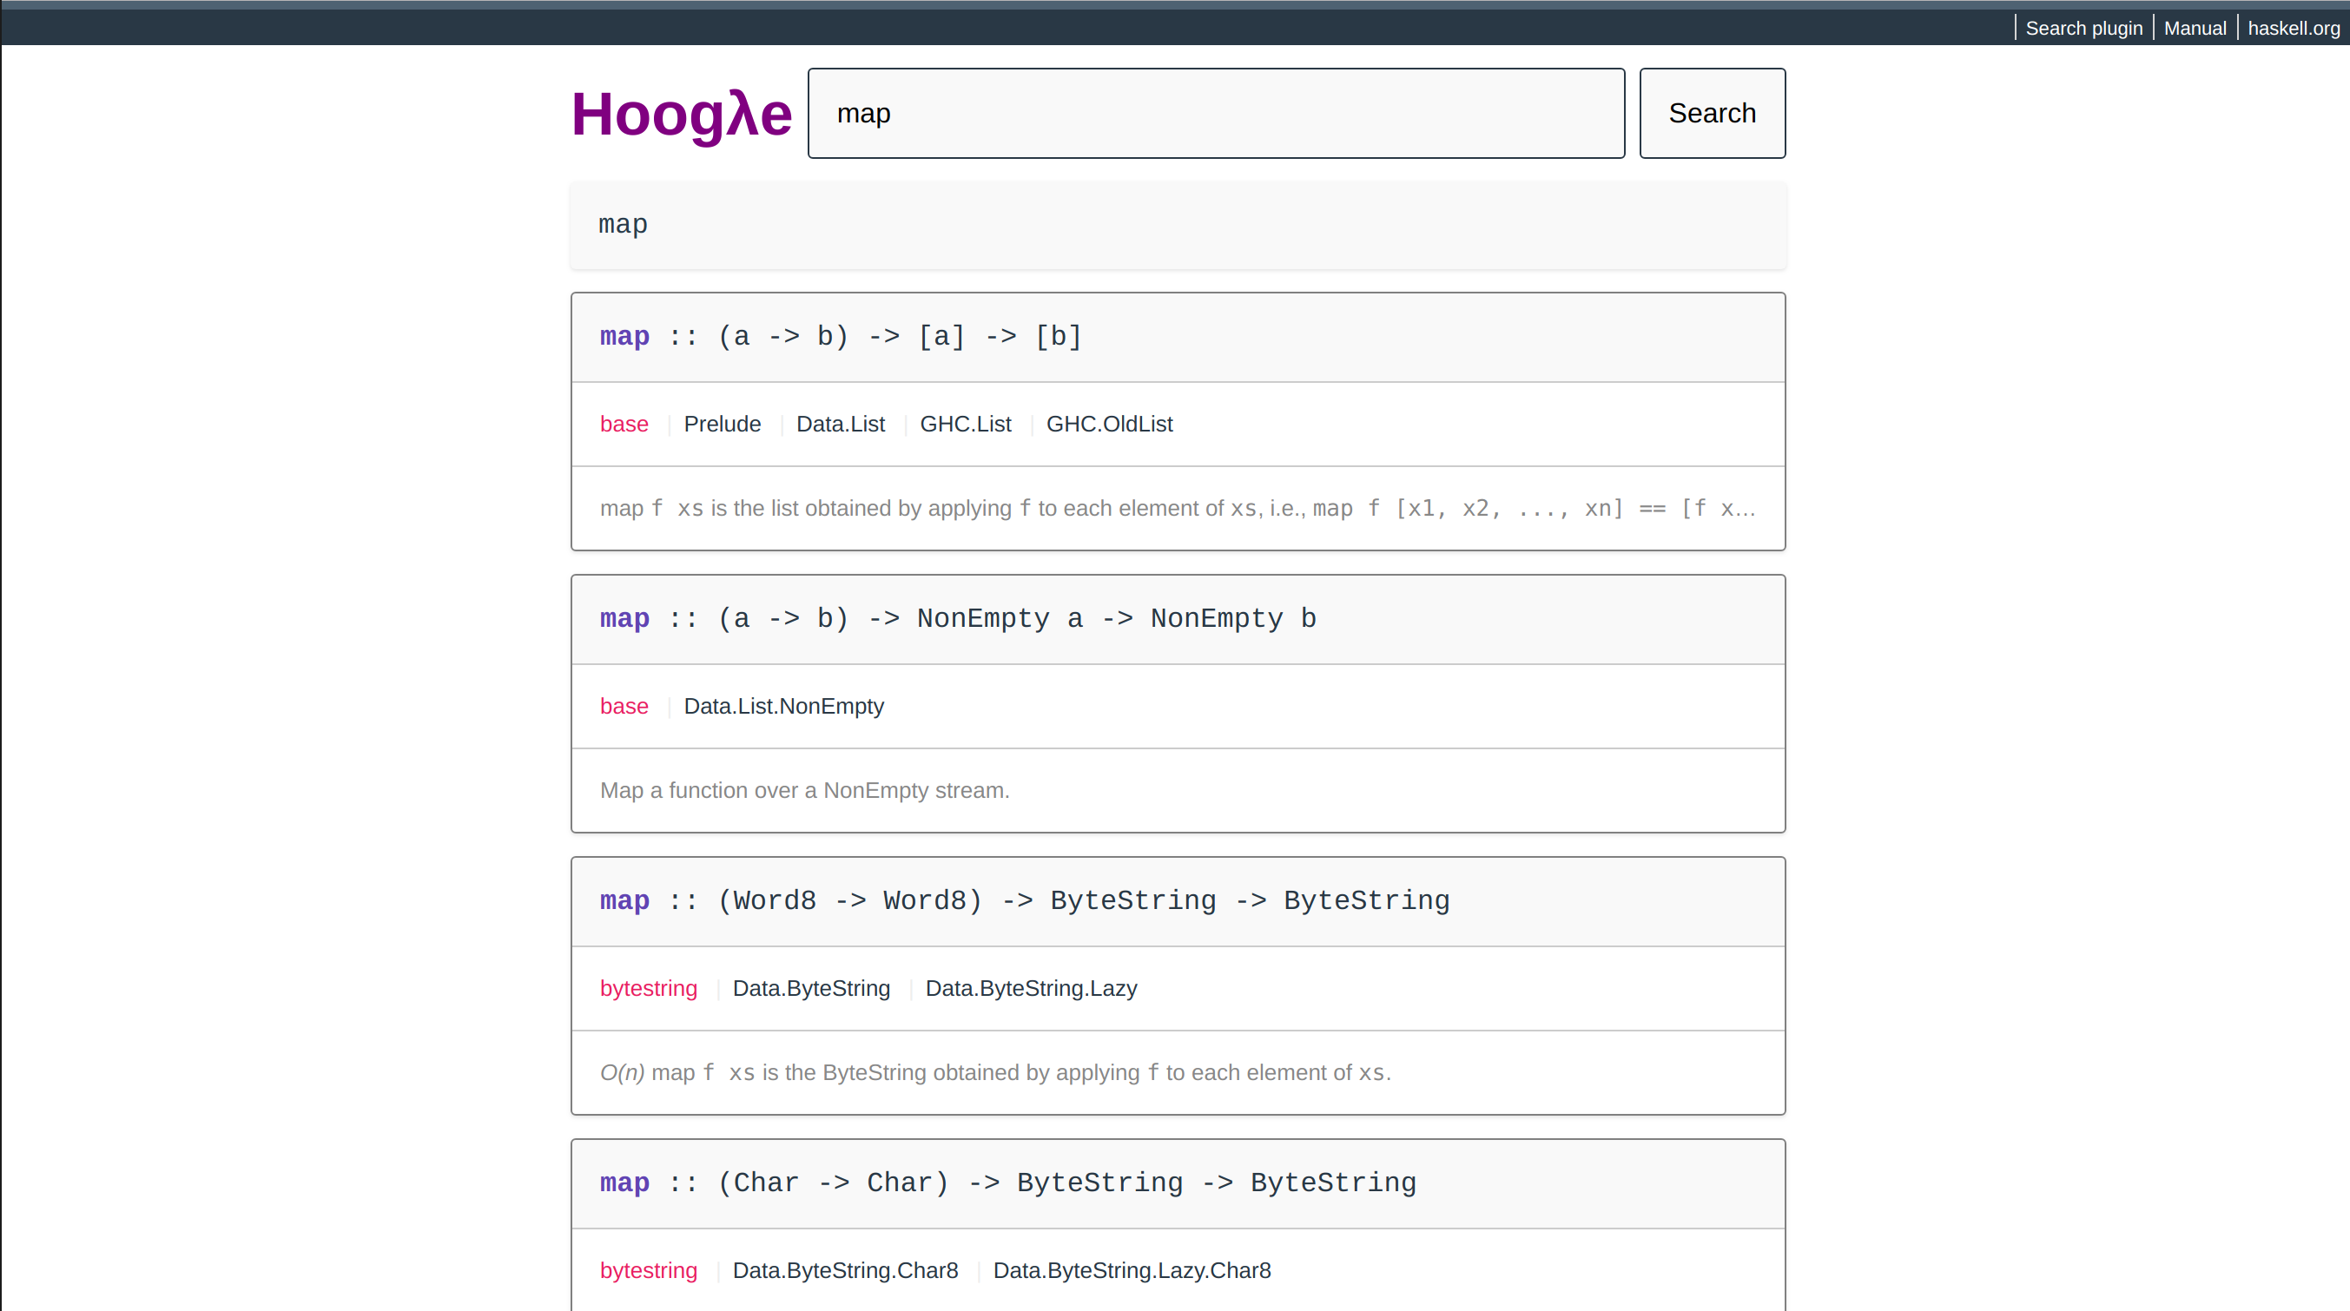
Task: Click base package link in list map result
Action: point(624,425)
